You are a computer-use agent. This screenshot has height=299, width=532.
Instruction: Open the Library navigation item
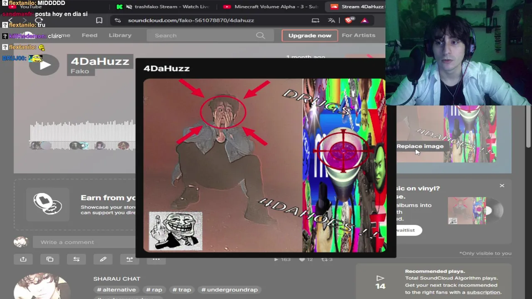[120, 35]
